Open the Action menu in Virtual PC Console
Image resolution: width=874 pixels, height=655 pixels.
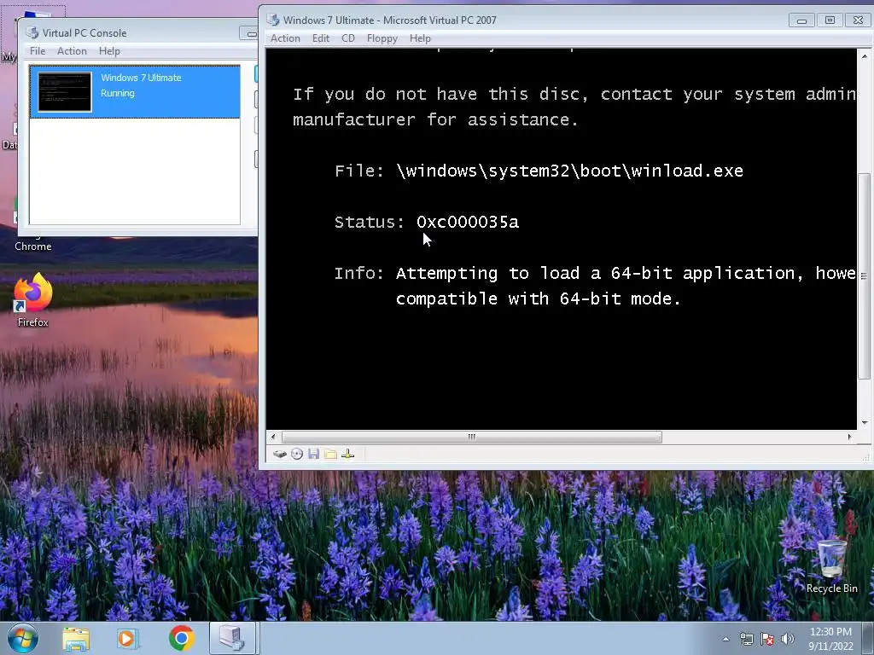pyautogui.click(x=72, y=50)
